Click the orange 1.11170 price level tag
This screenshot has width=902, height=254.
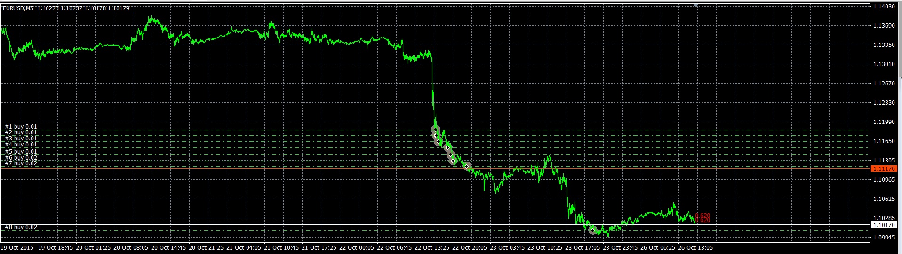point(884,169)
